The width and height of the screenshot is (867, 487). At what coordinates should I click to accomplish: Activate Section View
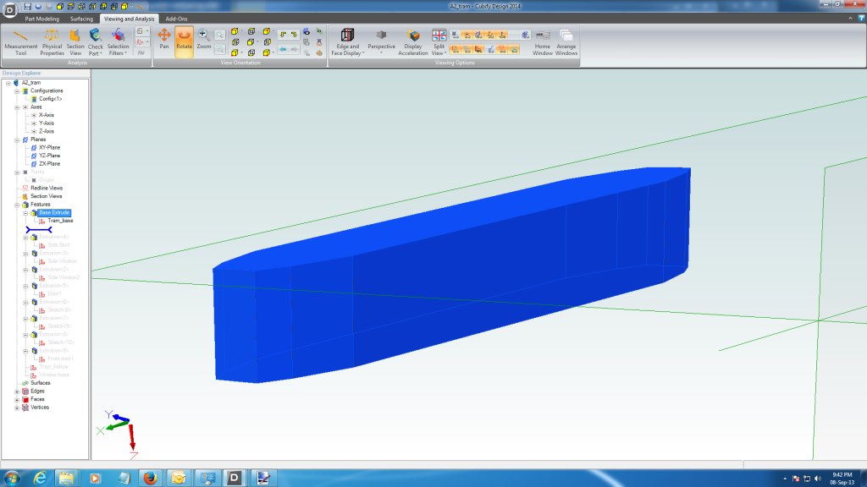[x=76, y=42]
